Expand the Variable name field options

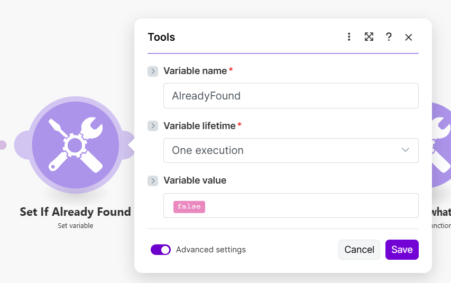(x=153, y=71)
